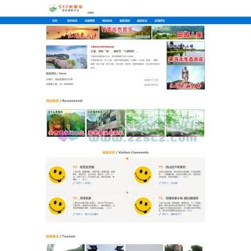This screenshot has height=251, width=251.
Task: Open the red headline link beside news photo
Action: pyautogui.click(x=102, y=47)
